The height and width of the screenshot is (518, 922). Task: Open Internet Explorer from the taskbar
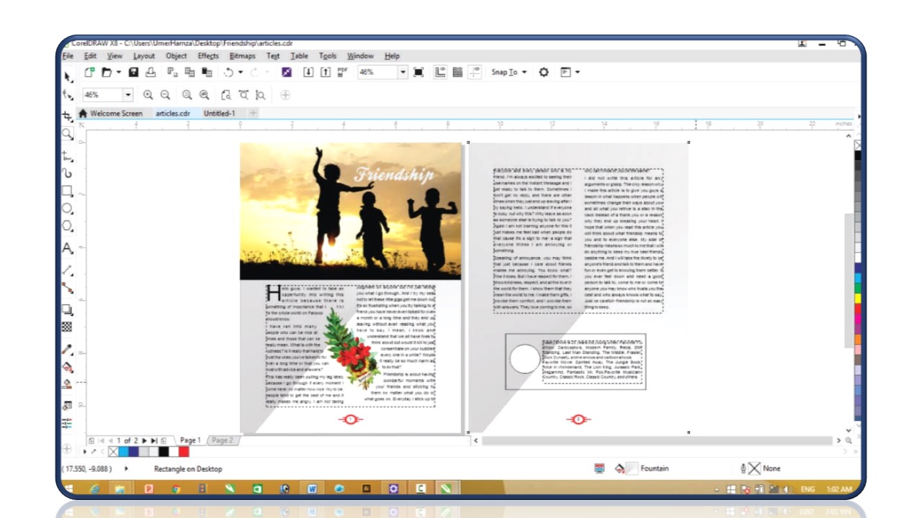click(94, 489)
